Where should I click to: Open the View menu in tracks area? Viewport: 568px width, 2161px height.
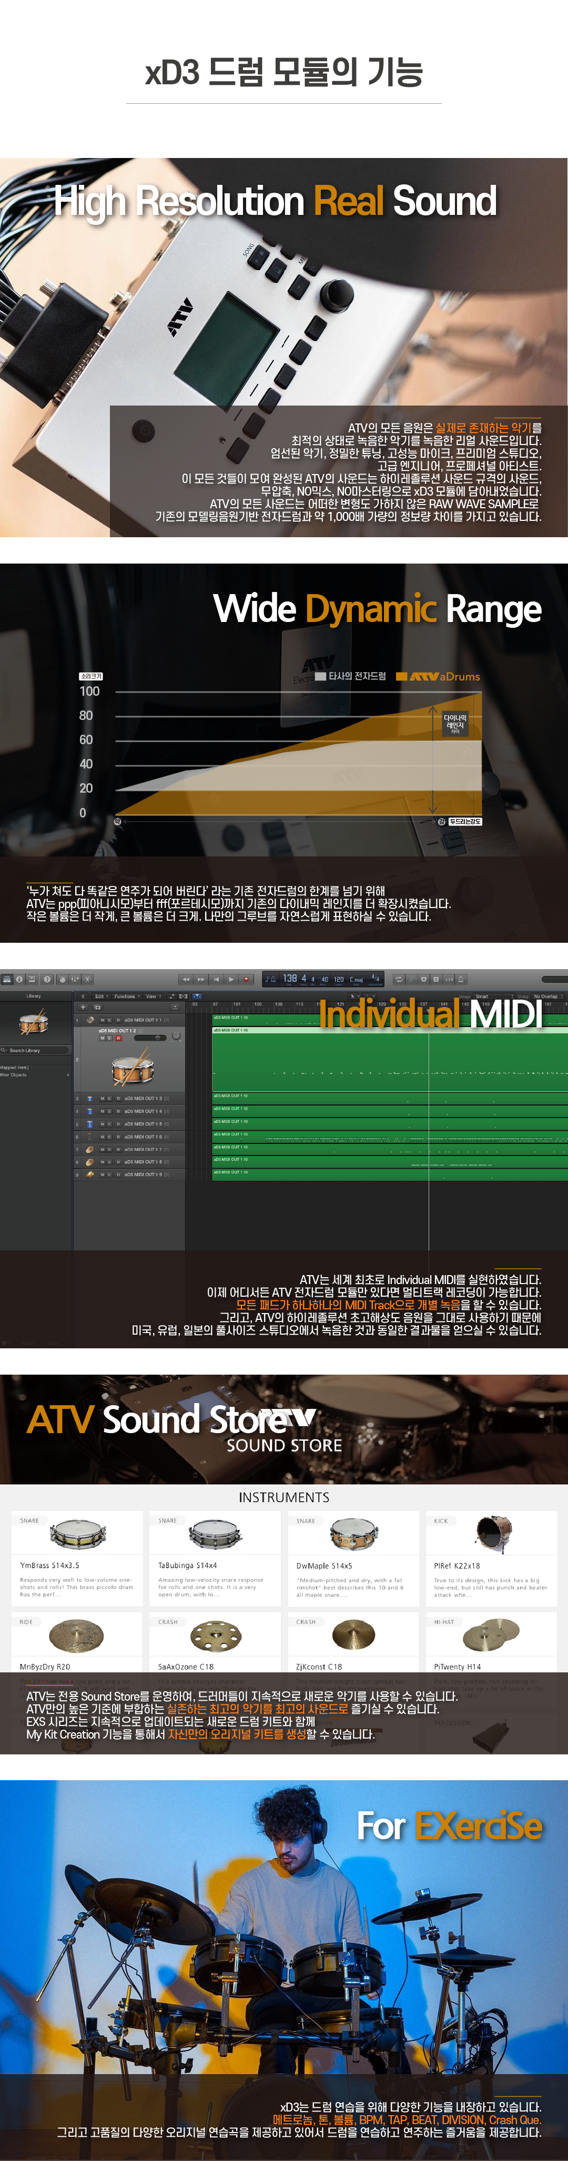[x=153, y=996]
